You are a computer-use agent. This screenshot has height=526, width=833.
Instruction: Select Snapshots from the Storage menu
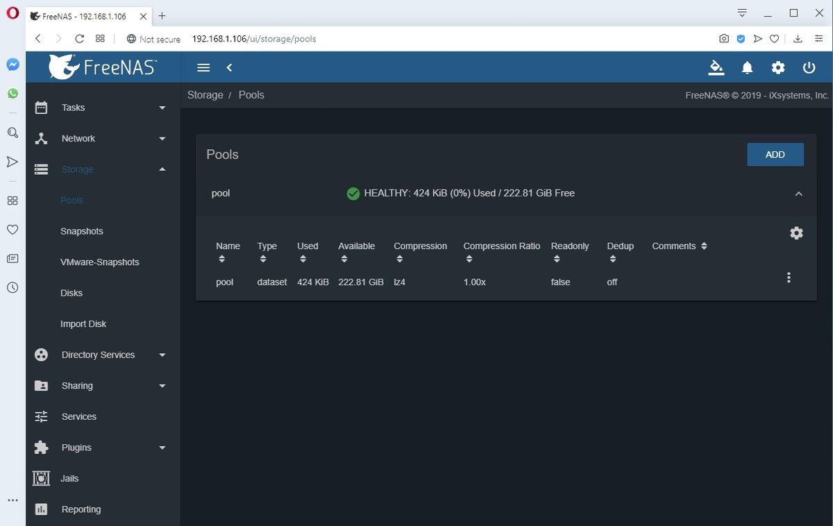pyautogui.click(x=81, y=231)
